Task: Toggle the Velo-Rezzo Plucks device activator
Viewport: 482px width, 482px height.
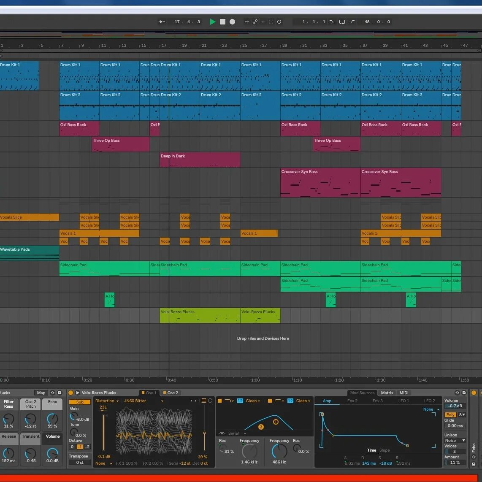Action: pos(70,393)
